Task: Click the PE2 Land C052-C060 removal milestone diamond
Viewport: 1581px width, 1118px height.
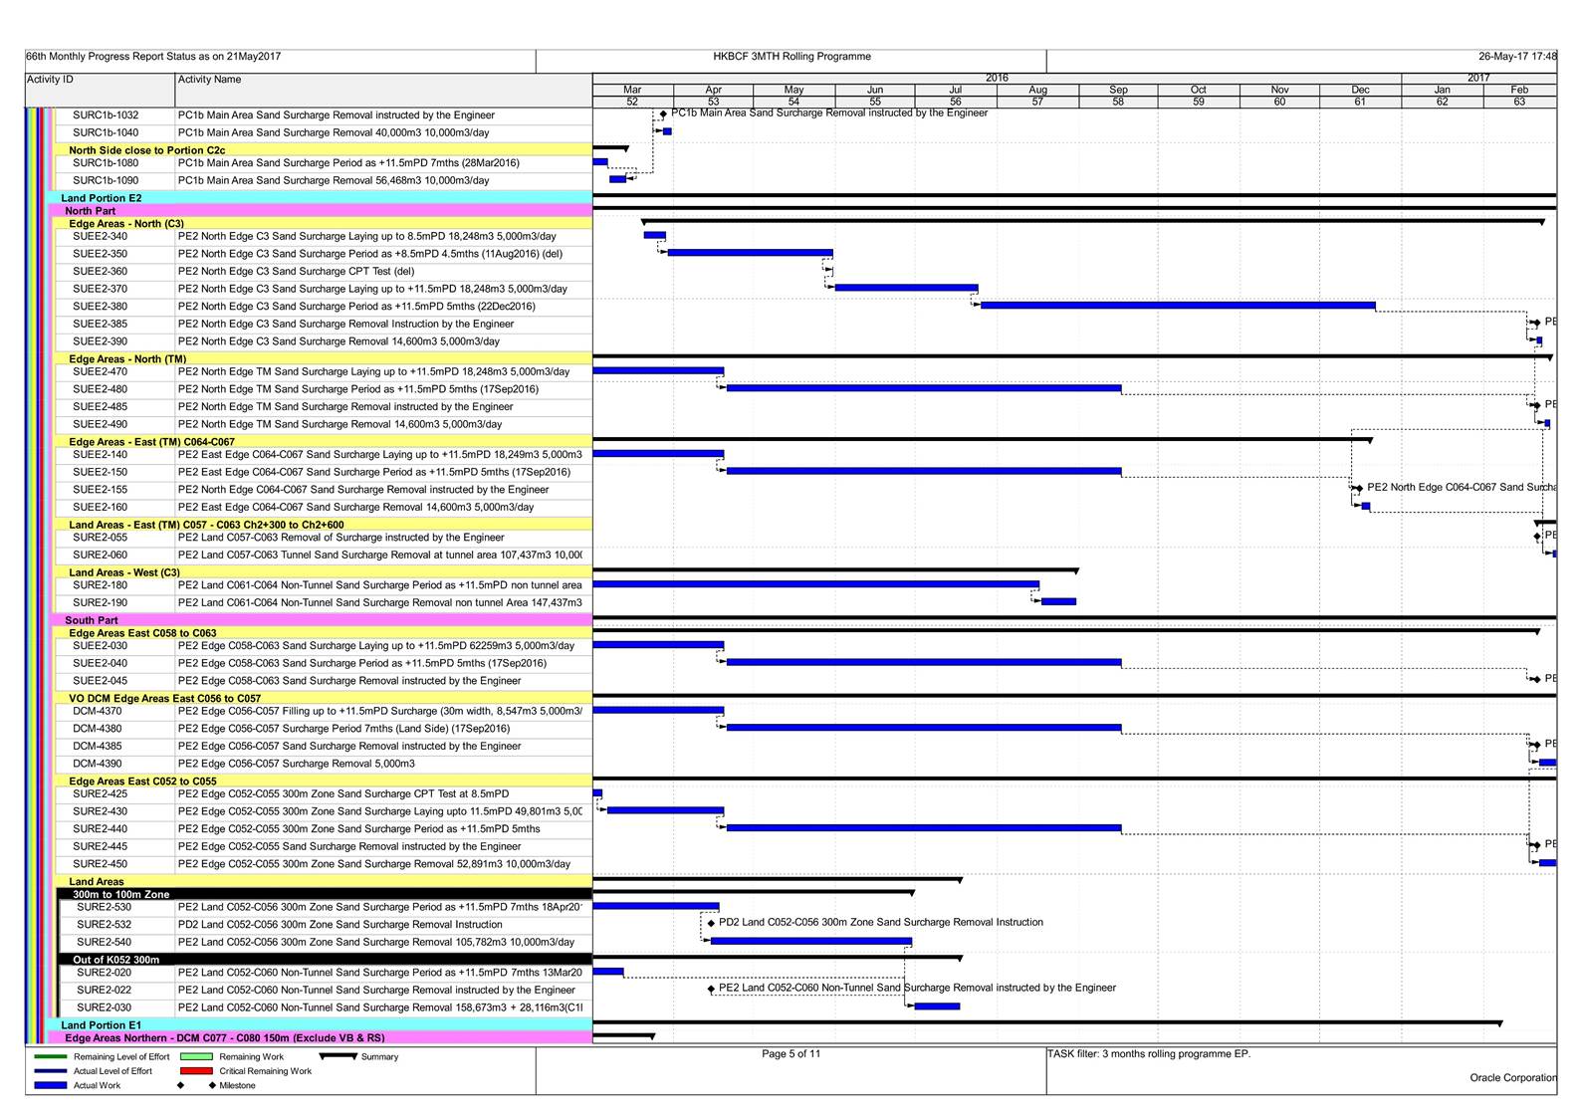Action: coord(711,989)
